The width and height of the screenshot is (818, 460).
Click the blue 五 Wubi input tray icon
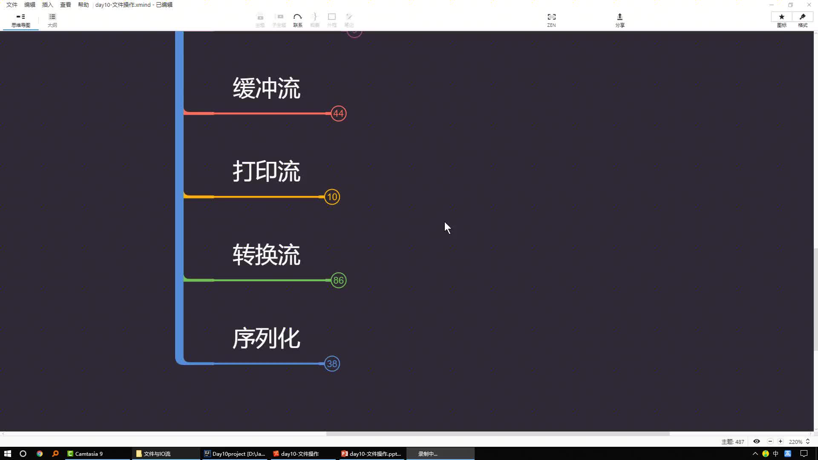pos(788,454)
